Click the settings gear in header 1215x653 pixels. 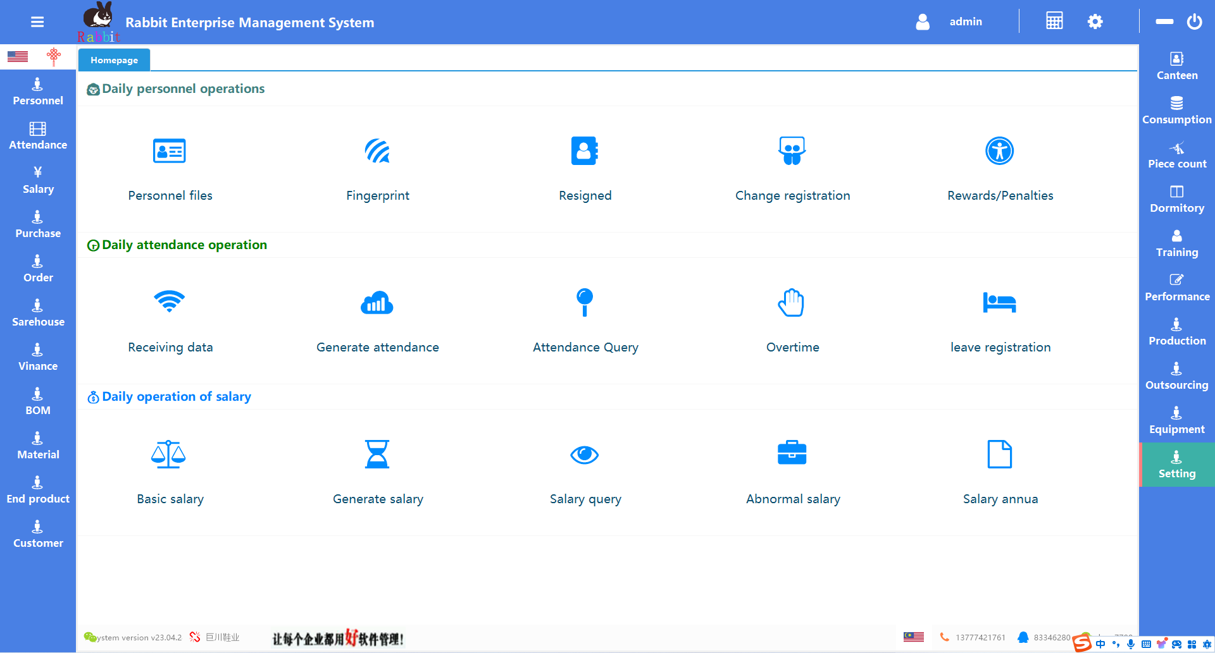1095,21
